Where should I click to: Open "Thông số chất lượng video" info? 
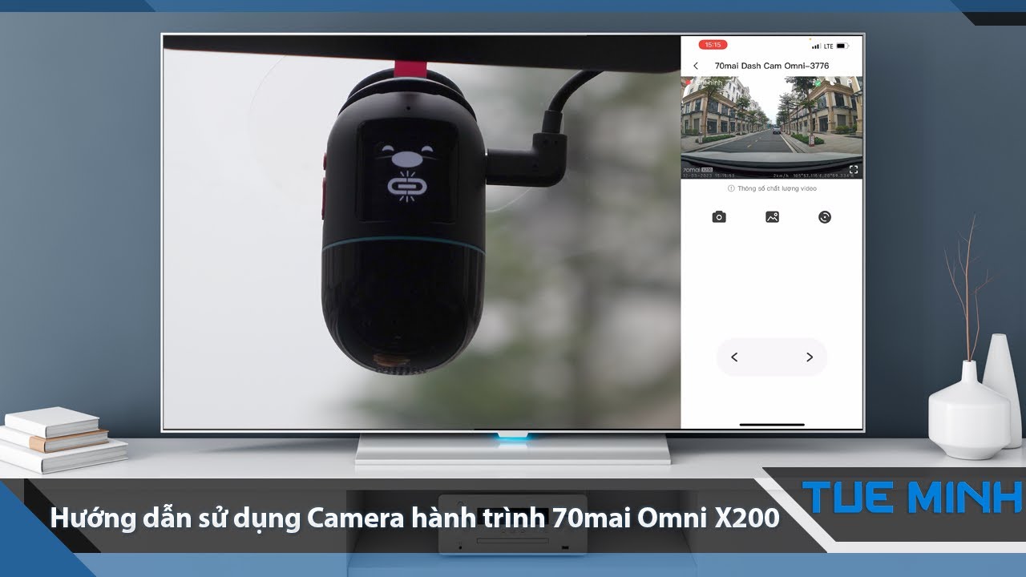772,188
